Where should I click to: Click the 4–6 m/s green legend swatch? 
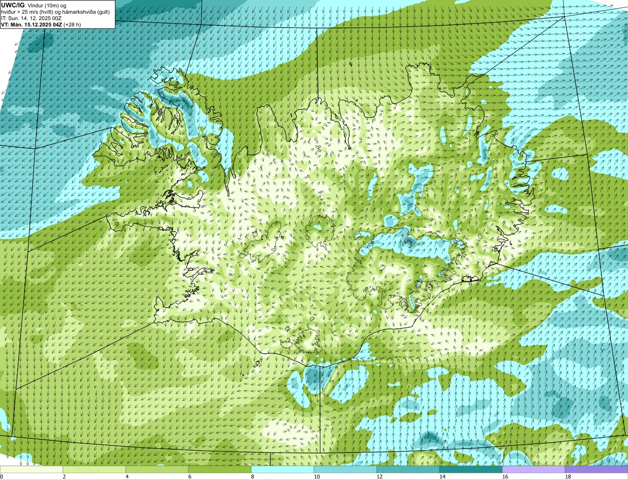157,470
